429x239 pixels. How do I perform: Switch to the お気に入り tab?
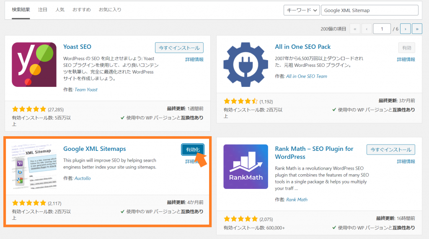click(110, 10)
